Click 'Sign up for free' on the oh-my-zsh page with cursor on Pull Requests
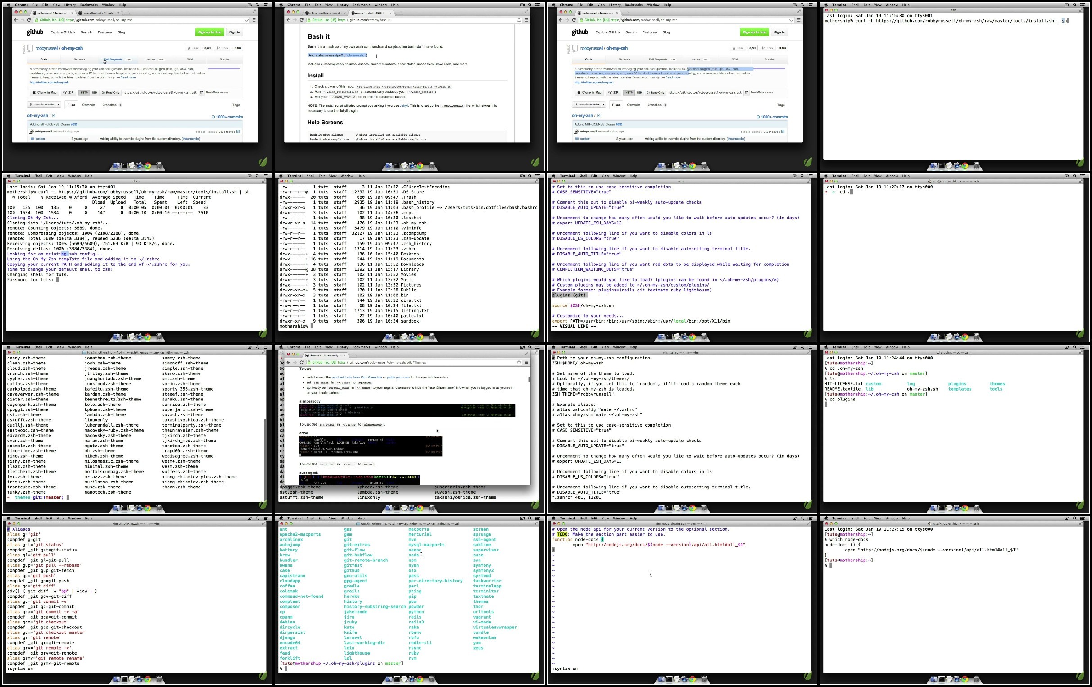 pyautogui.click(x=209, y=32)
